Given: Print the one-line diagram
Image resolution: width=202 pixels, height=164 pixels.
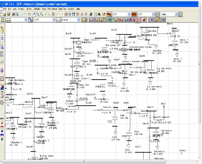Looking at the screenshot, I should [x=13, y=14].
